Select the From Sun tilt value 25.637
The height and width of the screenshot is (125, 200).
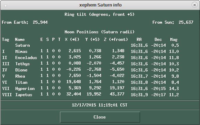pos(186,22)
